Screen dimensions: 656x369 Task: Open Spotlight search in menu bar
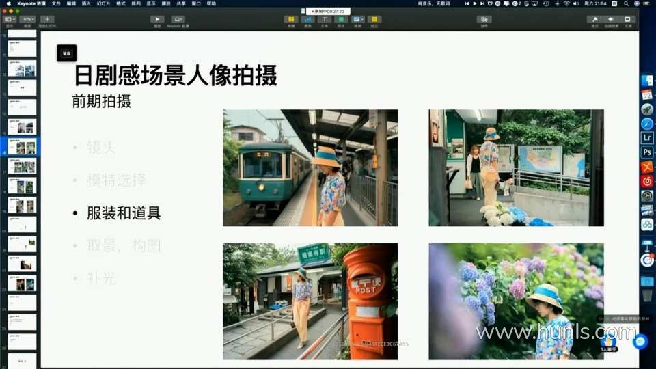pyautogui.click(x=626, y=3)
